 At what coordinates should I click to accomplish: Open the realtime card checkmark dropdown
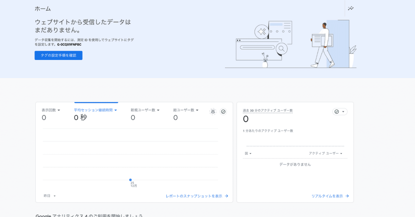point(340,112)
